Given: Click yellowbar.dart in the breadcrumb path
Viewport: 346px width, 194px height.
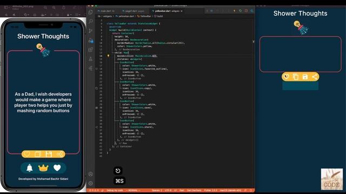Looking at the screenshot, I should tap(125, 16).
